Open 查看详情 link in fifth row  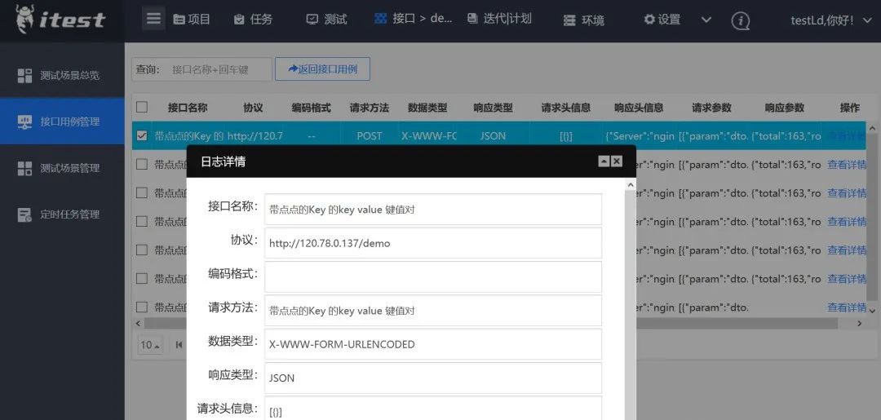847,250
